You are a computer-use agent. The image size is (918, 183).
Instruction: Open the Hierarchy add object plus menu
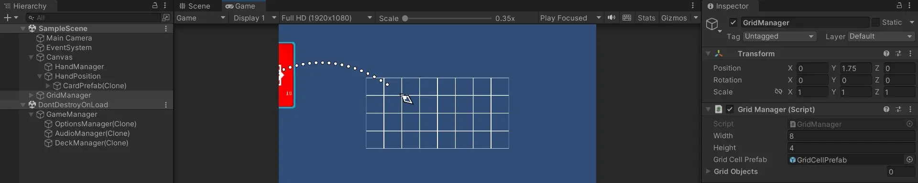[x=11, y=18]
